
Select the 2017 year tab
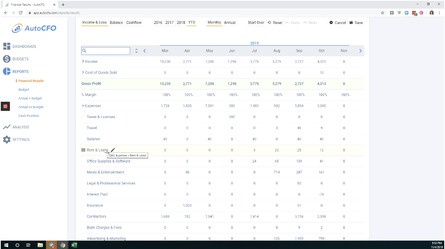click(x=169, y=22)
